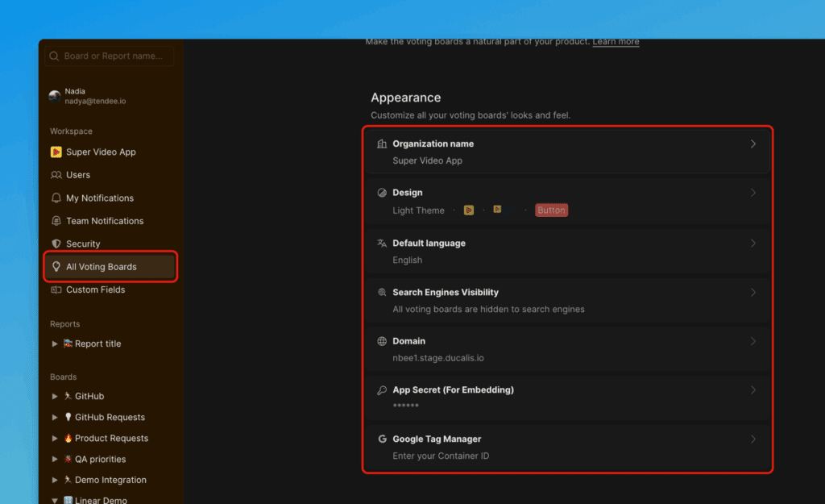Expand the GitHub board tree item
Image resolution: width=825 pixels, height=504 pixels.
55,396
